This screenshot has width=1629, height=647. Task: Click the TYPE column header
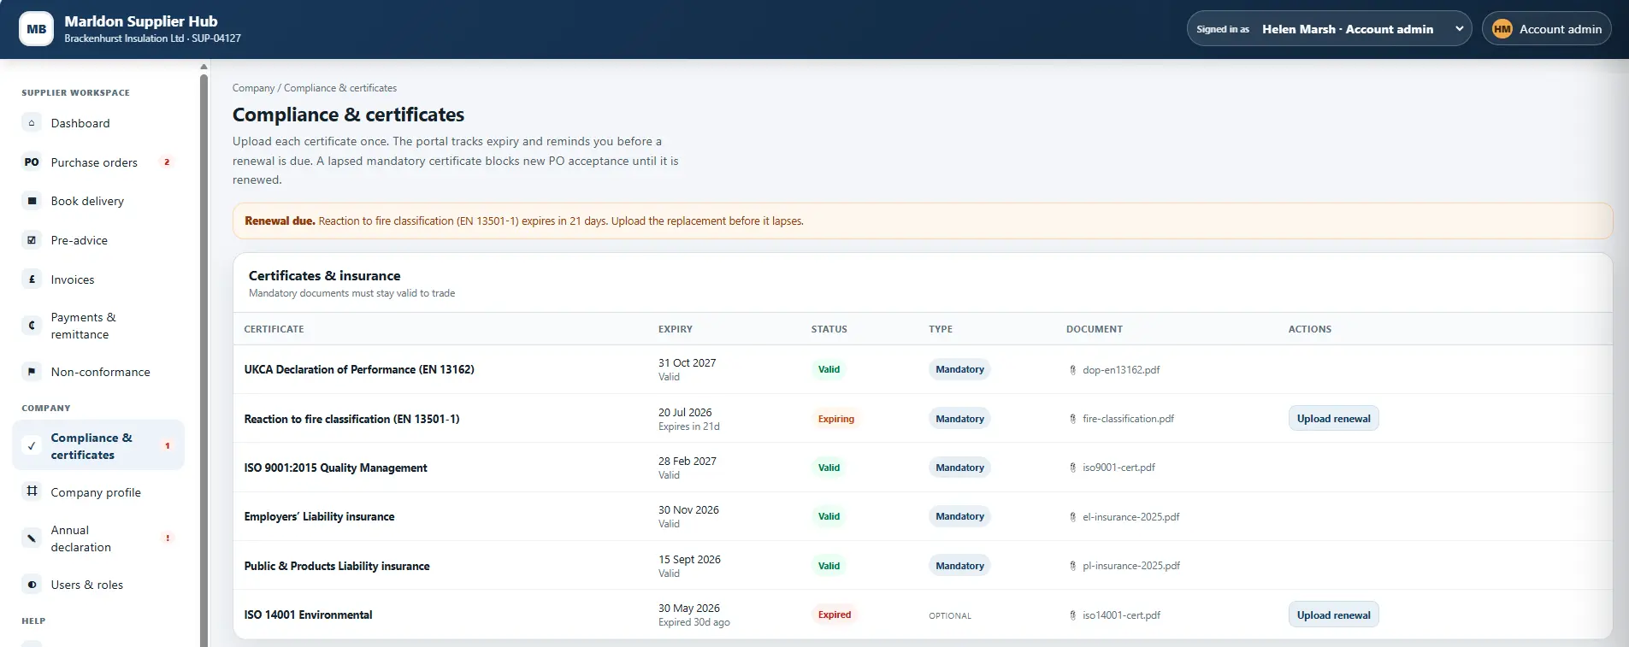(941, 329)
